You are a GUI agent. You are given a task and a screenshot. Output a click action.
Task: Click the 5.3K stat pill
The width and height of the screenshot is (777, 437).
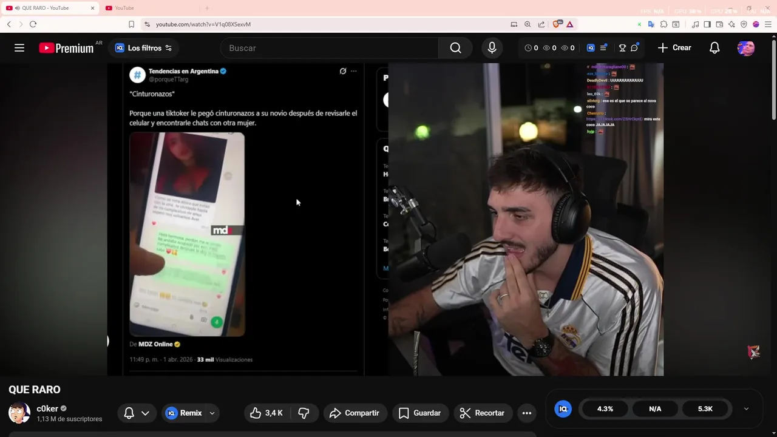pyautogui.click(x=705, y=409)
